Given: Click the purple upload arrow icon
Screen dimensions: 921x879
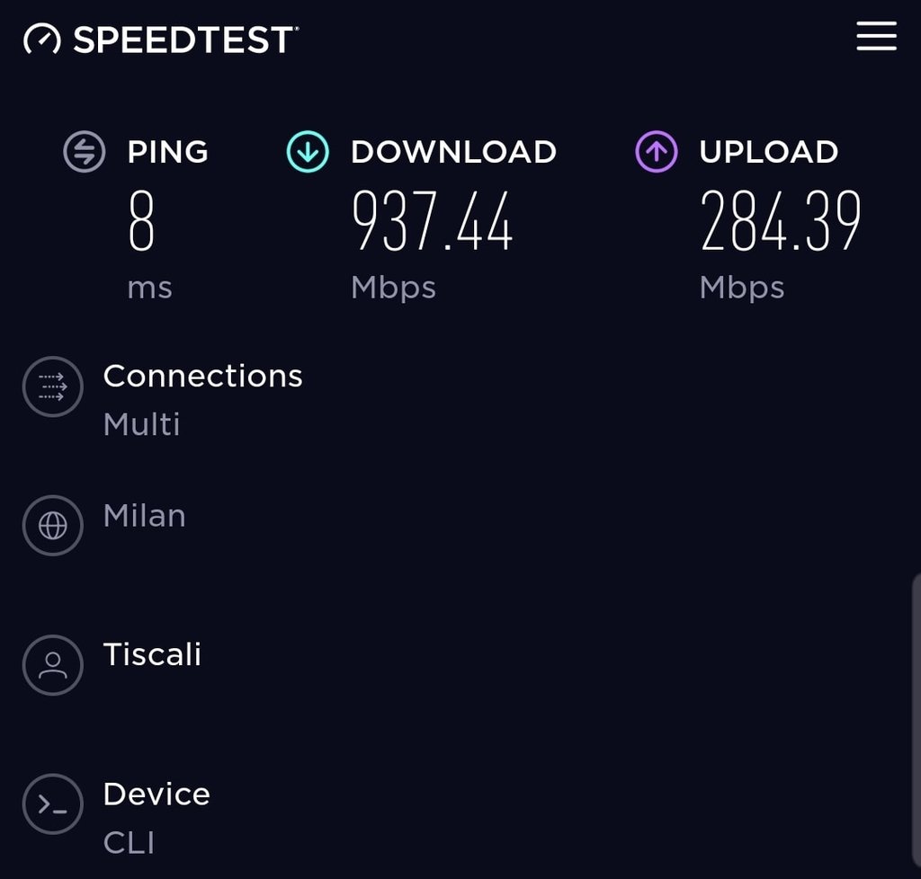Looking at the screenshot, I should tap(657, 151).
